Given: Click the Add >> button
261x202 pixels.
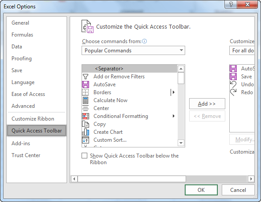Looking at the screenshot, I should point(207,104).
